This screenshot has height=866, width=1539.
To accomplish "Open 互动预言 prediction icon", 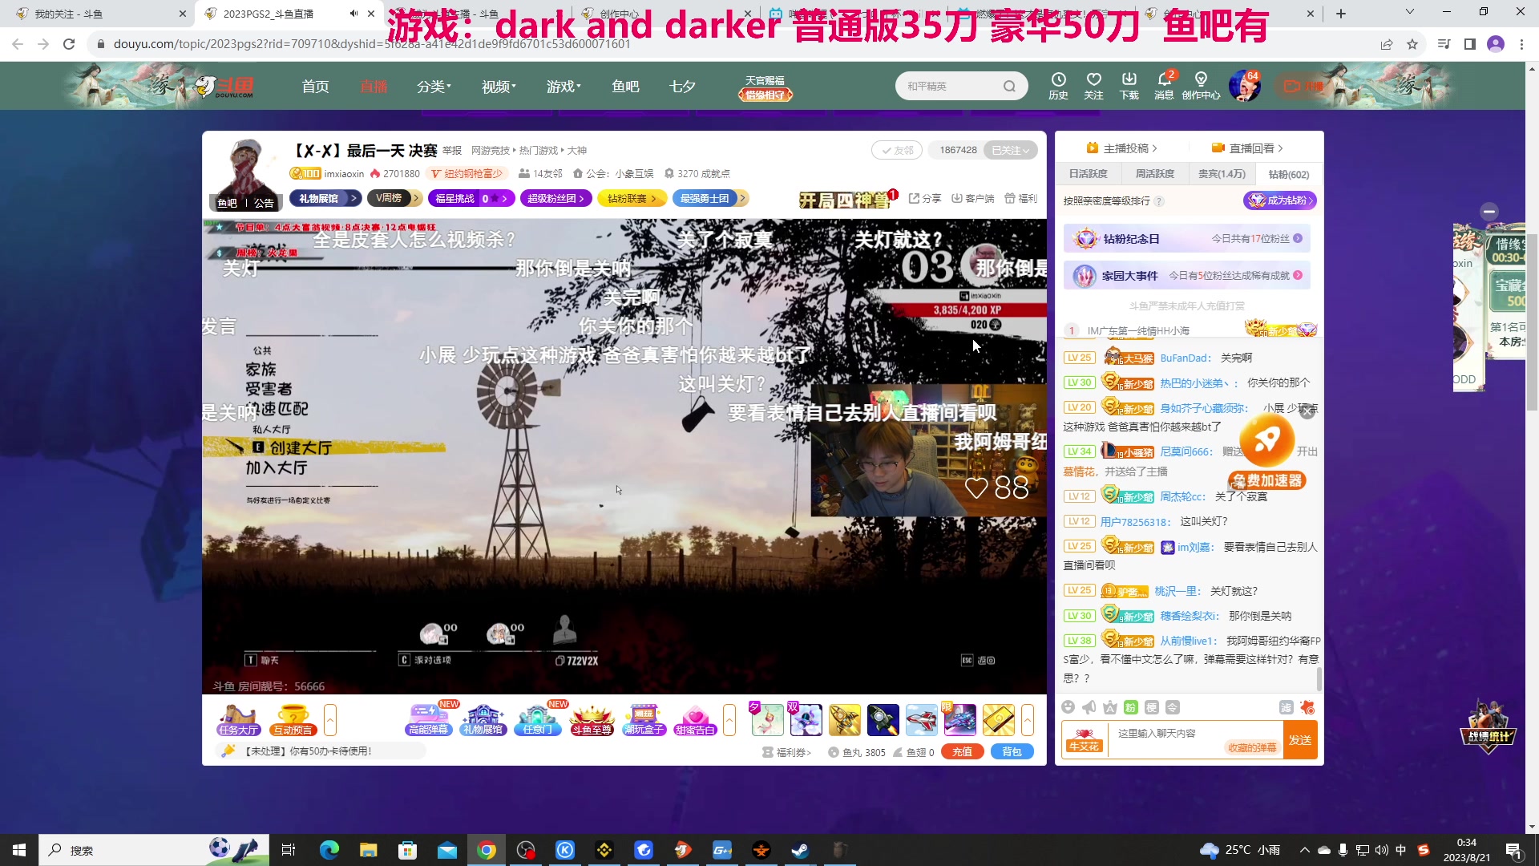I will (x=293, y=719).
